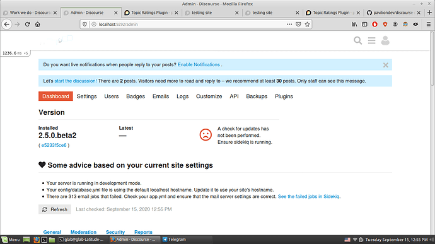Viewport: 435px width, 244px height.
Task: Dismiss the live notifications banner
Action: 386,65
